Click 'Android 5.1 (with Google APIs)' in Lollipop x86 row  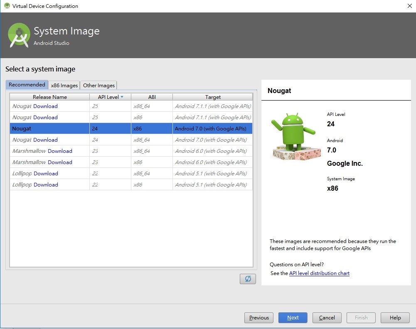(x=211, y=184)
